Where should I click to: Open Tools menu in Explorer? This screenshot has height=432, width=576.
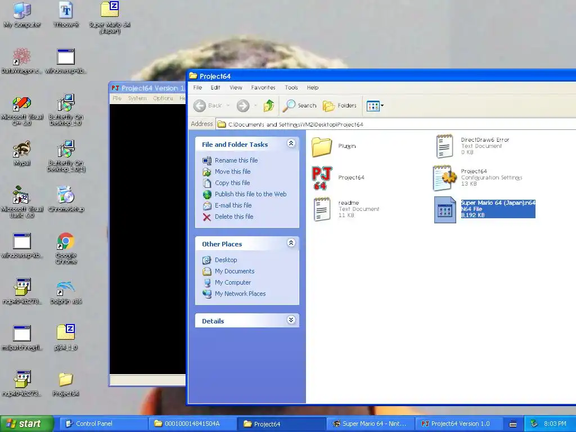[x=291, y=87]
